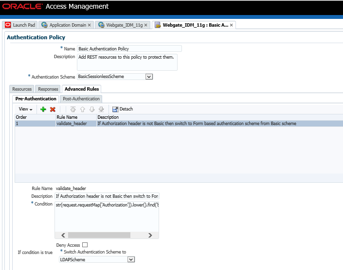Image resolution: width=343 pixels, height=270 pixels.
Task: Click the policy Description text area
Action: coord(127,63)
